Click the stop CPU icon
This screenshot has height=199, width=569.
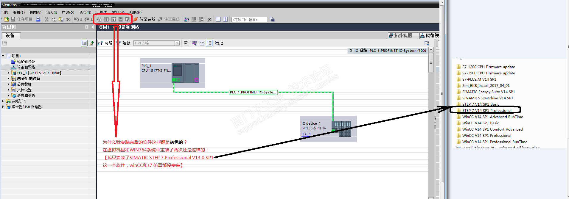pyautogui.click(x=201, y=19)
